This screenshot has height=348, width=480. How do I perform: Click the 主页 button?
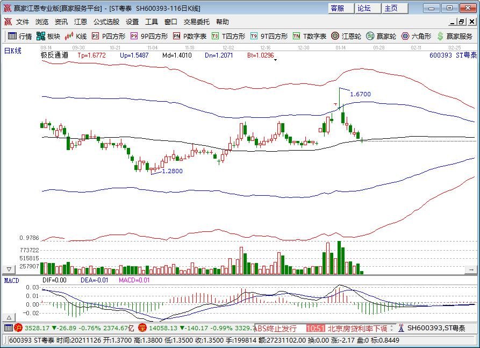point(395,8)
